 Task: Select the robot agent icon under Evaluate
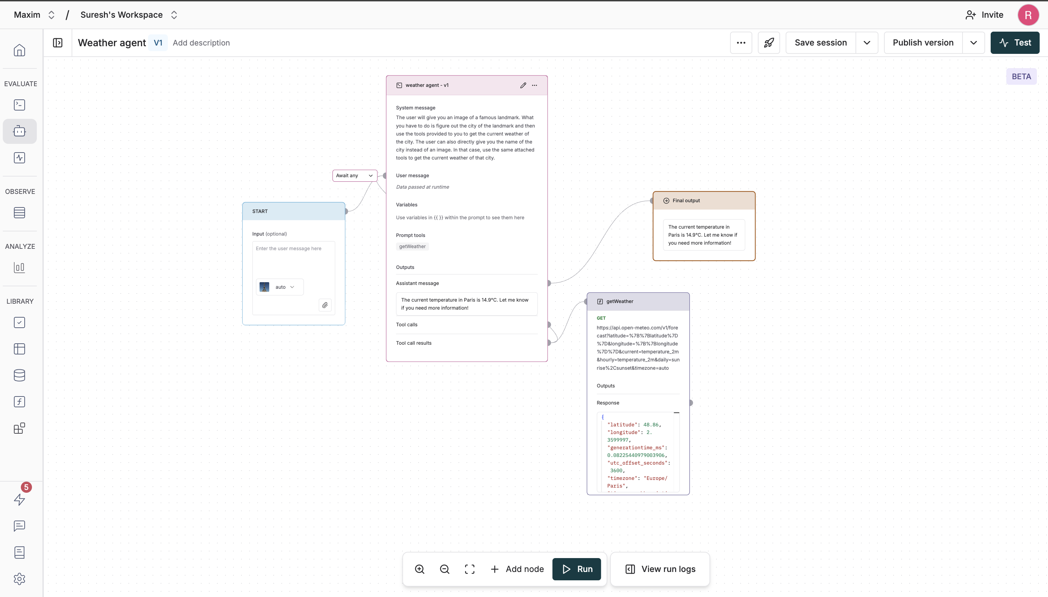pyautogui.click(x=19, y=131)
